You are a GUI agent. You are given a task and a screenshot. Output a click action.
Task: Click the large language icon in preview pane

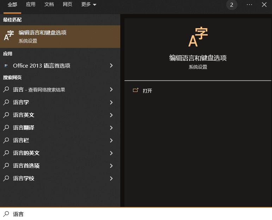click(x=198, y=37)
